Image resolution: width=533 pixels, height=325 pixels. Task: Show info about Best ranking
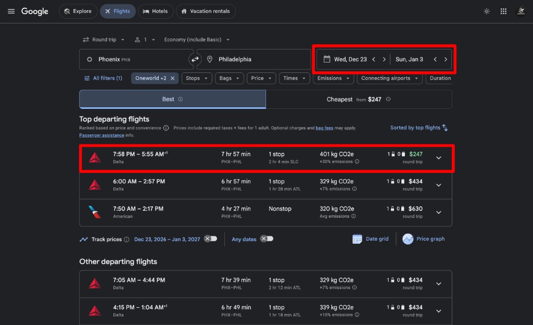coord(181,99)
